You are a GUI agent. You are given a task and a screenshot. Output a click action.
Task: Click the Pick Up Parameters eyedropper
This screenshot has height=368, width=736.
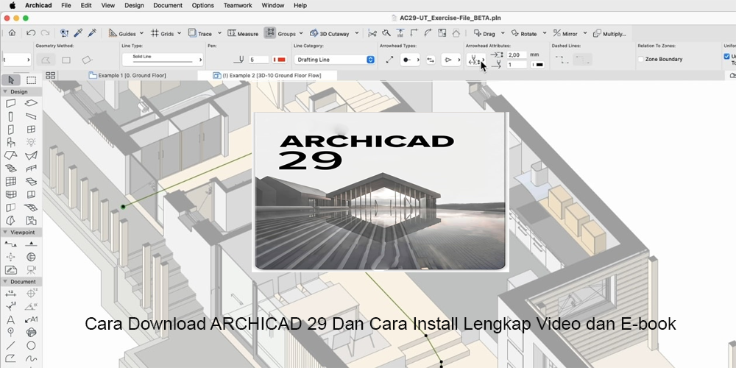pyautogui.click(x=79, y=33)
